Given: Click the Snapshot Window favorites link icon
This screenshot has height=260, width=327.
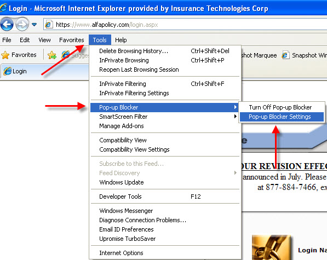Looking at the screenshot, I should pyautogui.click(x=285, y=55).
